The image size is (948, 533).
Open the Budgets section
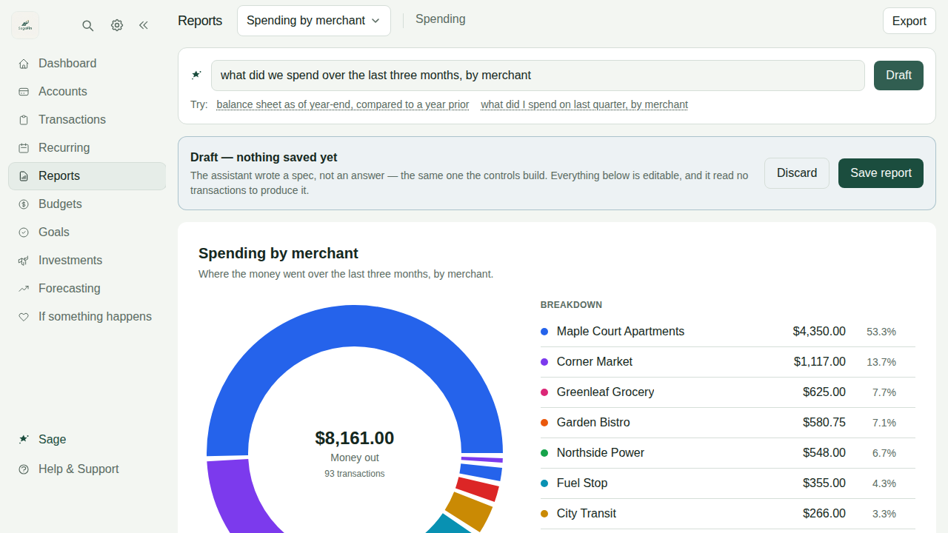87,204
